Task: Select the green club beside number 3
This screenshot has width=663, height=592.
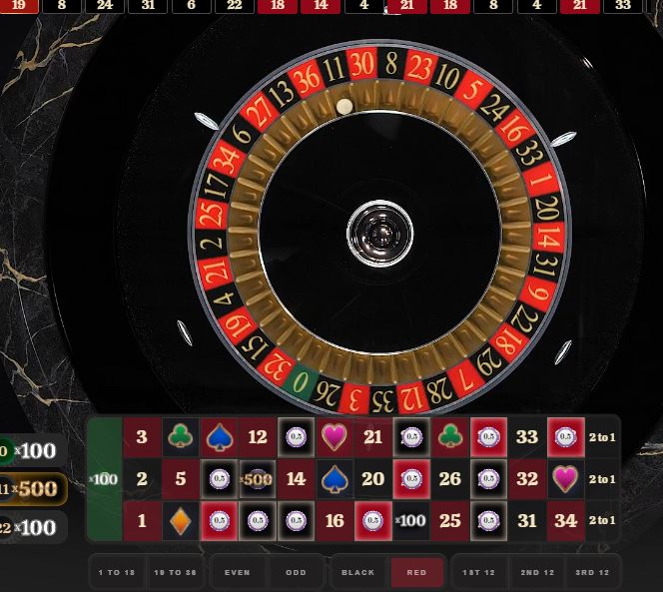Action: click(180, 437)
